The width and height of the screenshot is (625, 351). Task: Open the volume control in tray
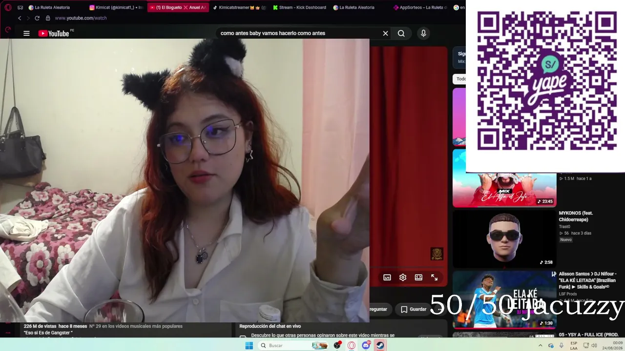(x=594, y=345)
